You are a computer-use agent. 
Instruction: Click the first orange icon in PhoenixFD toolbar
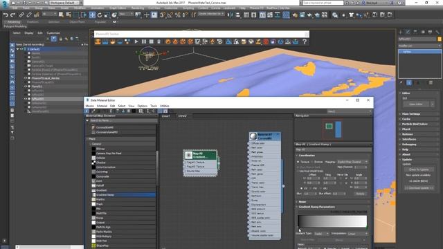(98, 41)
